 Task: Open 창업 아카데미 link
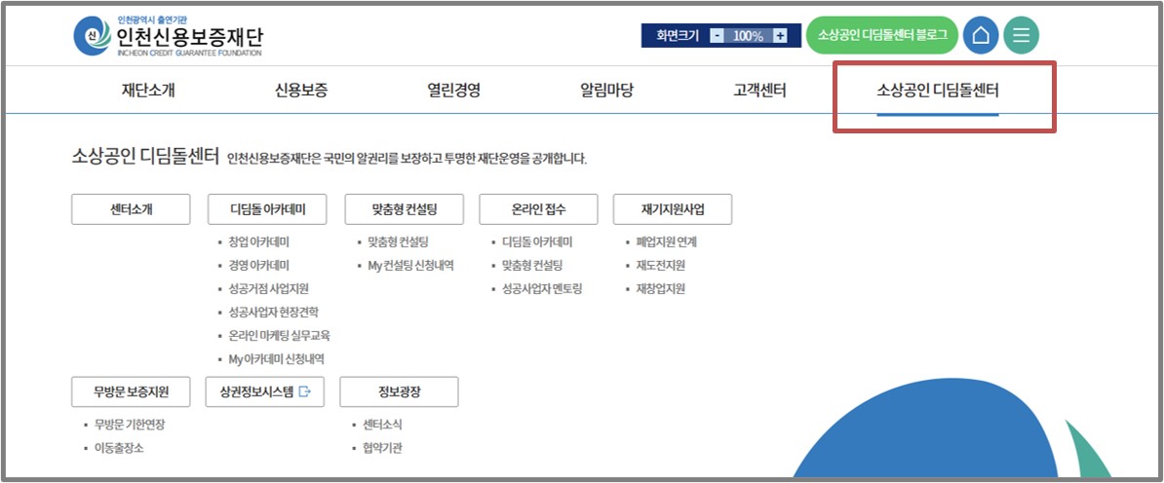259,241
